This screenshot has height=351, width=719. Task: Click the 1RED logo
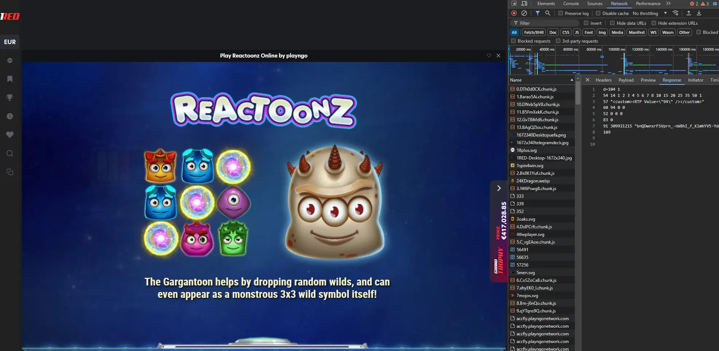10,16
